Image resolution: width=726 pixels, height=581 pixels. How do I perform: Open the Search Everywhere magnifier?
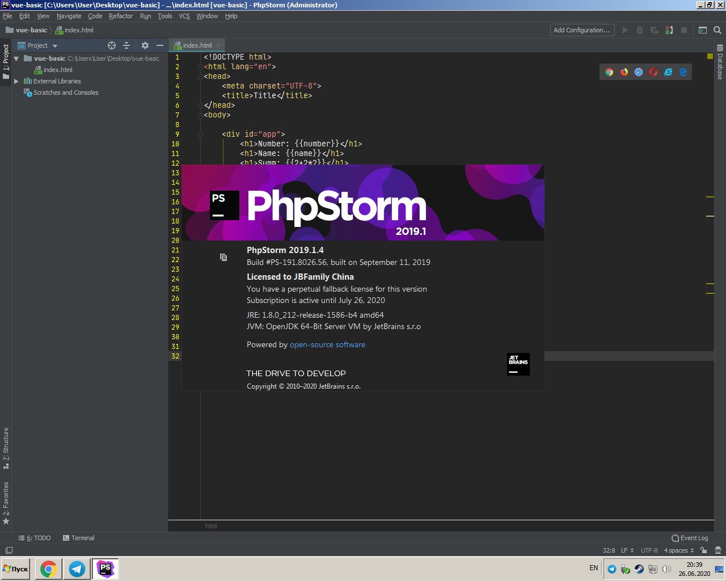coord(717,30)
